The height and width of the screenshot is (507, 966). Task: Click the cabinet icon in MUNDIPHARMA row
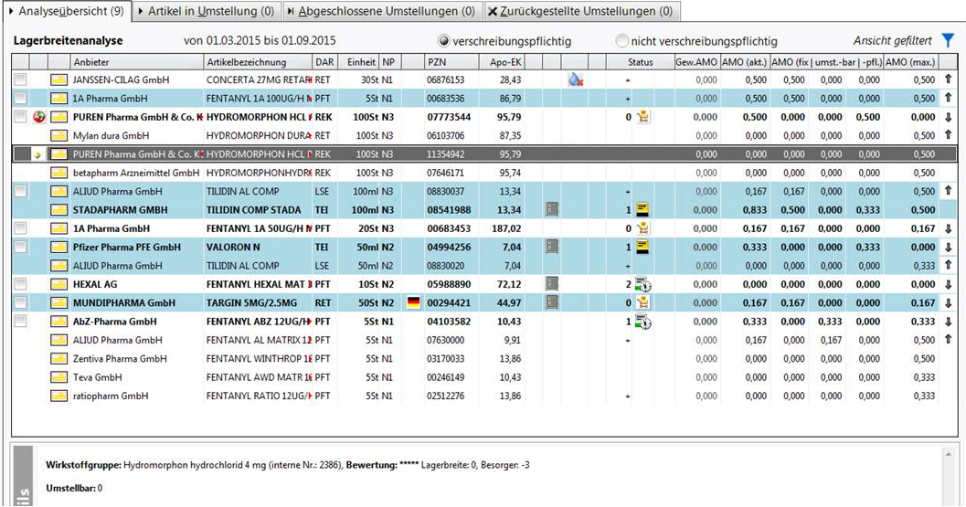click(x=552, y=302)
